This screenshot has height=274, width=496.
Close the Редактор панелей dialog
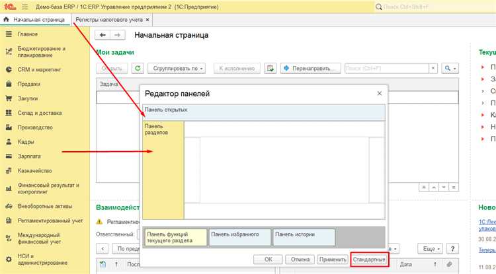(x=380, y=94)
